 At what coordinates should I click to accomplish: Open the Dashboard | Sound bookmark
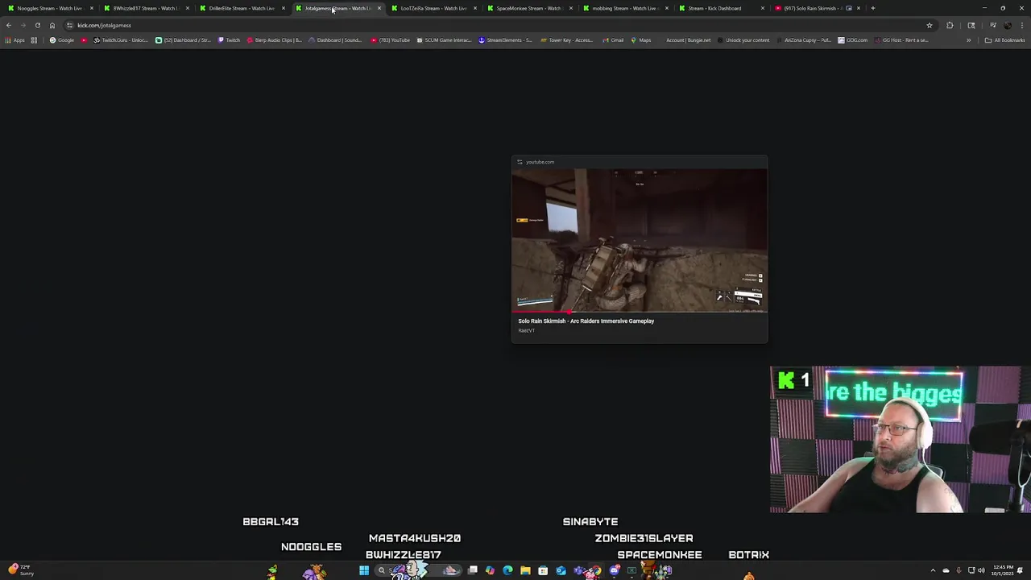[x=335, y=40]
